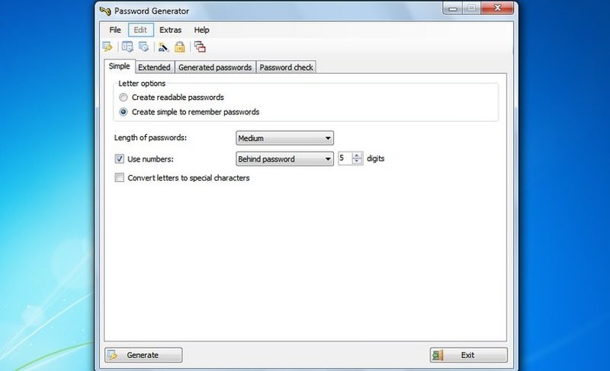610x371 pixels.
Task: Click the yellow padlock toolbar icon
Action: point(179,47)
